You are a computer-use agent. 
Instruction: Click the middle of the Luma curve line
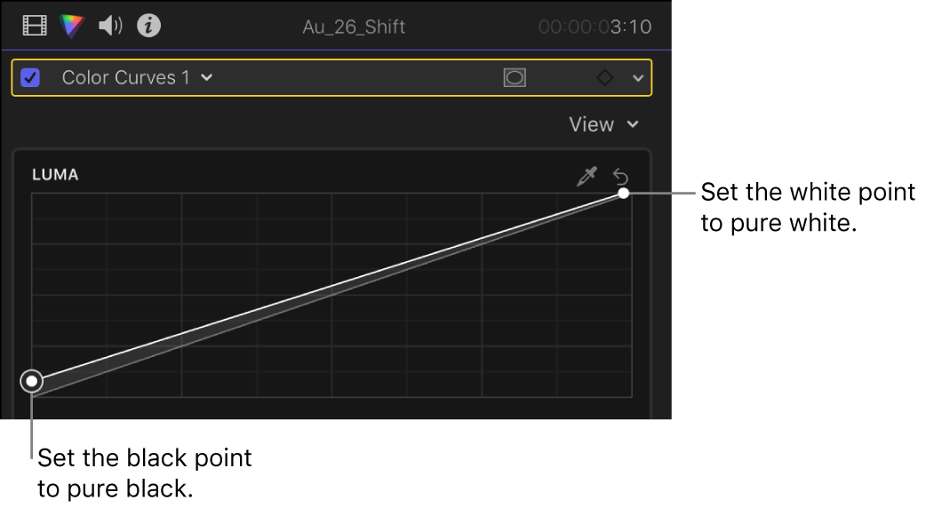(x=329, y=286)
